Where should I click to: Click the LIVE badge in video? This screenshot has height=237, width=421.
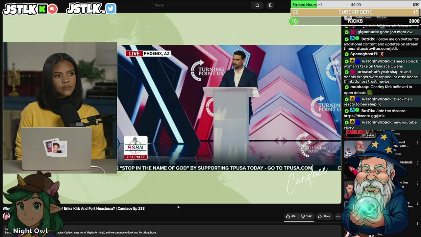pos(134,53)
